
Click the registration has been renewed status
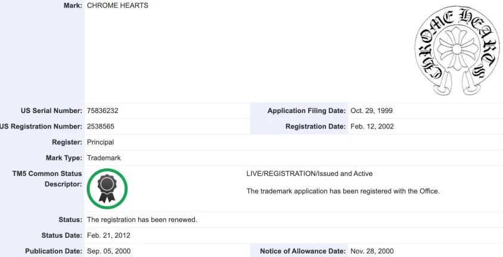coord(142,220)
